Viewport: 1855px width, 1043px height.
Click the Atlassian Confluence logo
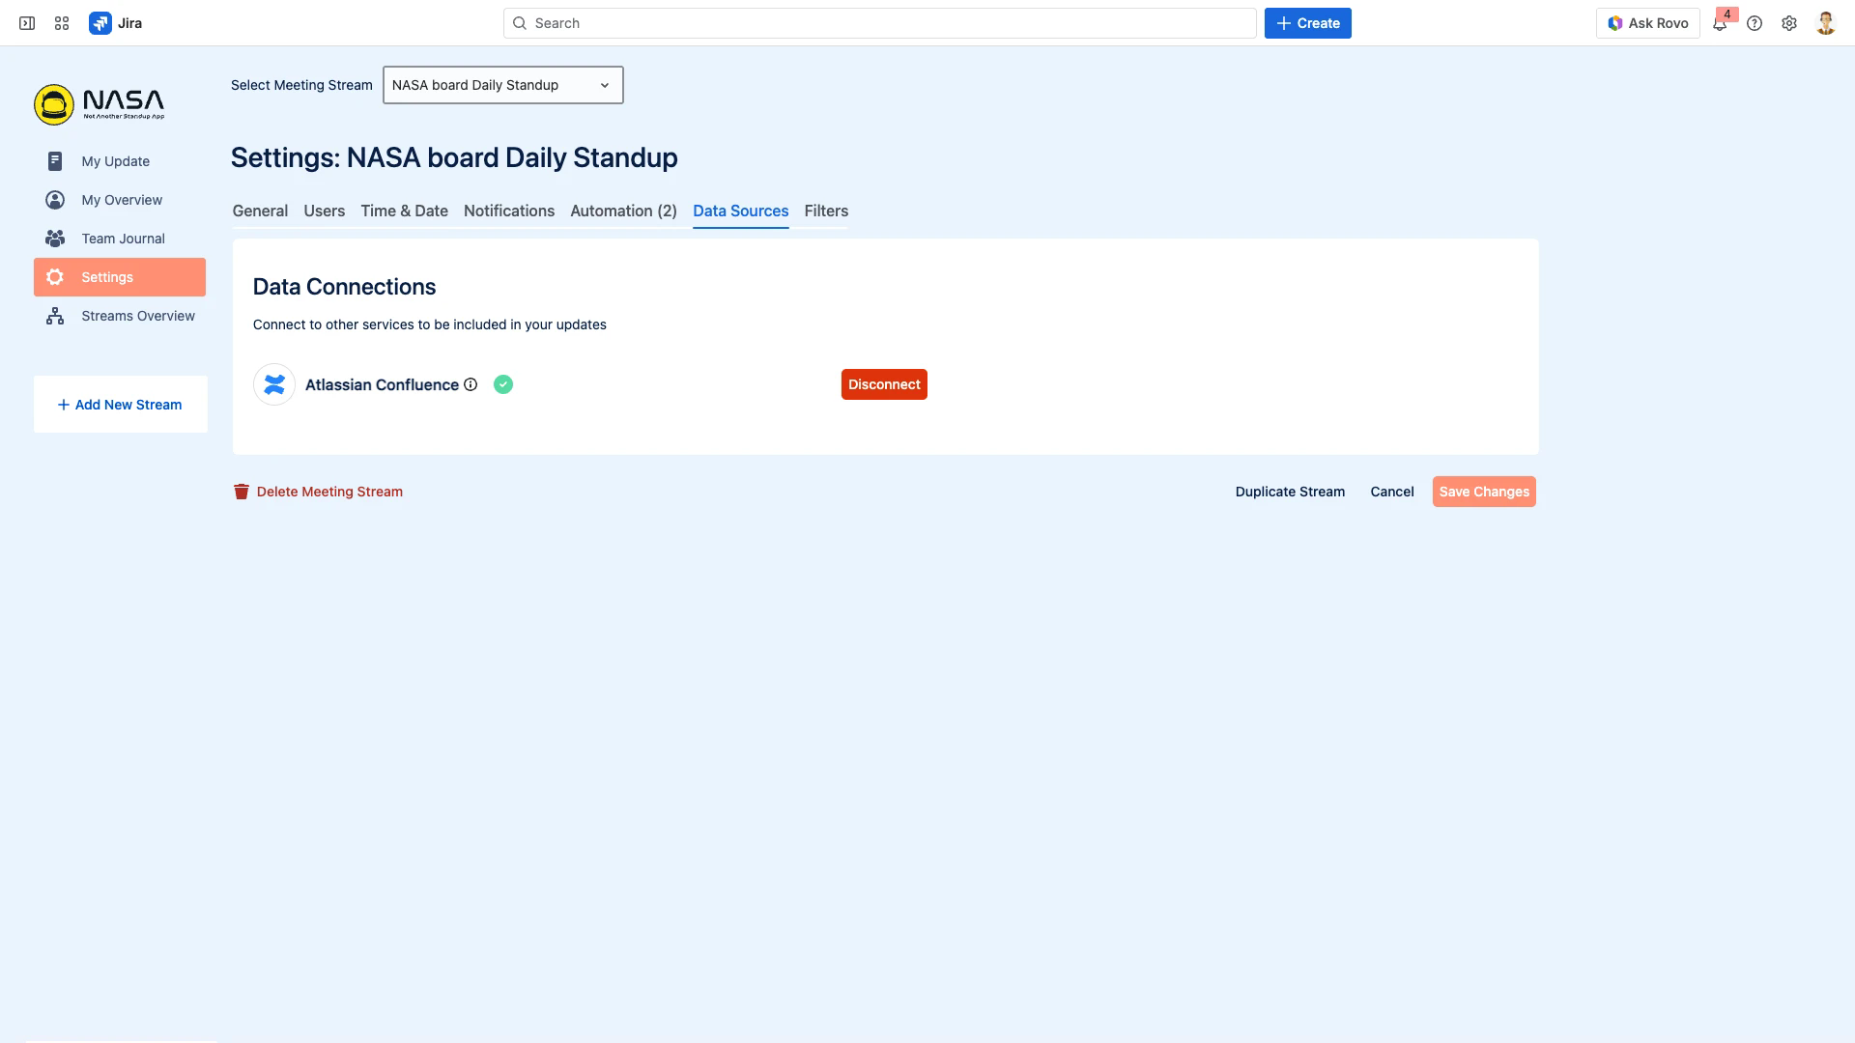[x=273, y=383]
